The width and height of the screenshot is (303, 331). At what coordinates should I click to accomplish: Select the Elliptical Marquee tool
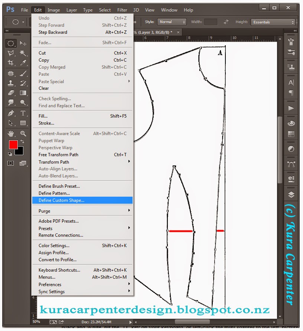coord(10,43)
